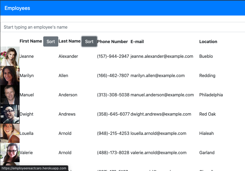Viewport: 245px width, 171px height.
Task: Select the Location column header
Action: point(208,41)
